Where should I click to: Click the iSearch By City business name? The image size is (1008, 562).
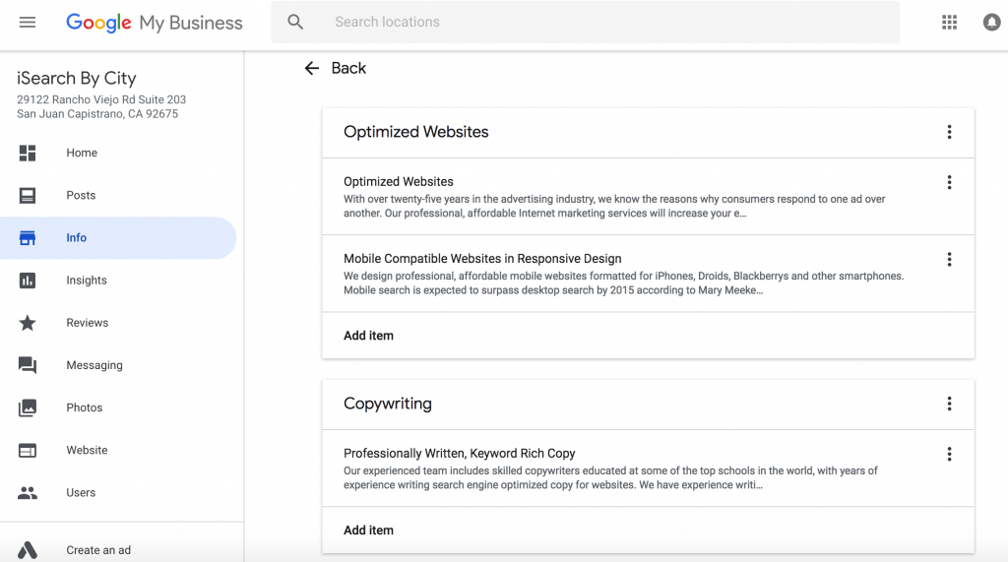(77, 79)
